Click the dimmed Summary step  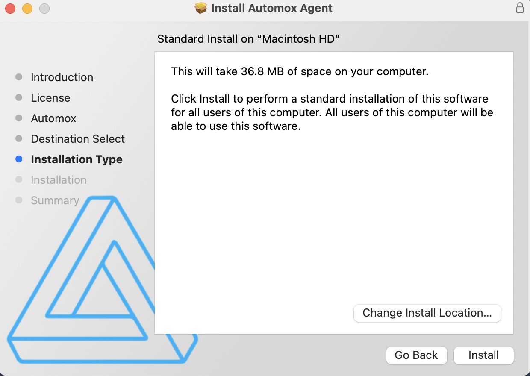pos(55,200)
